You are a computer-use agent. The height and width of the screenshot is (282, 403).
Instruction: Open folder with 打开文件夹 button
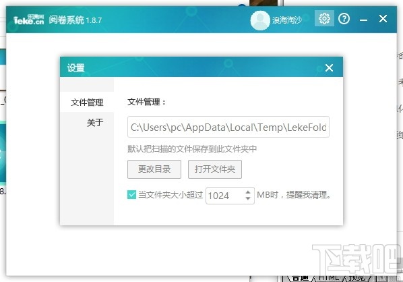point(215,169)
